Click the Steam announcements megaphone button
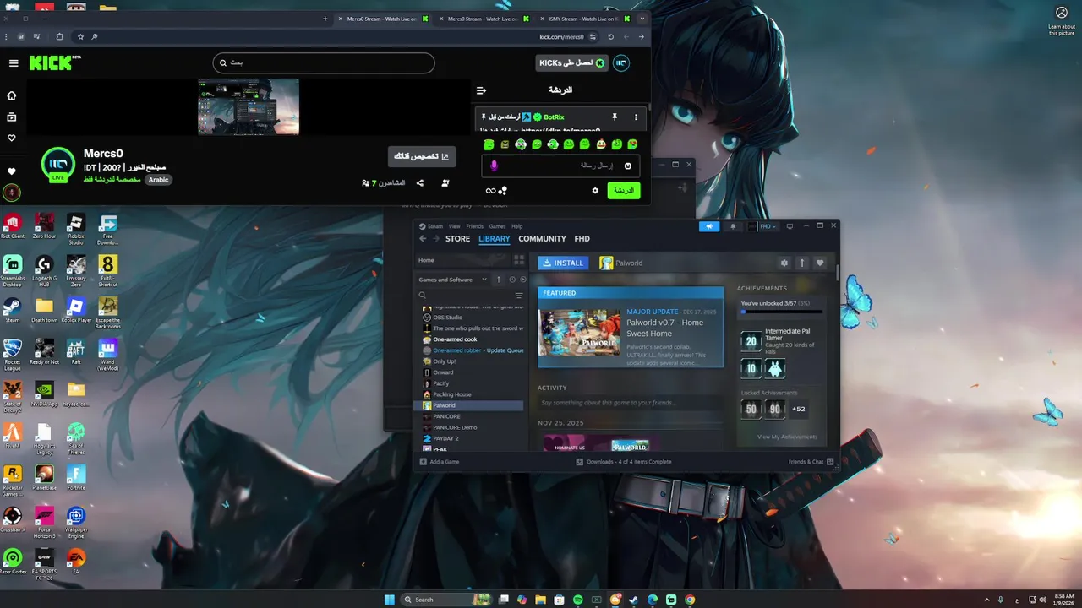 click(x=708, y=226)
